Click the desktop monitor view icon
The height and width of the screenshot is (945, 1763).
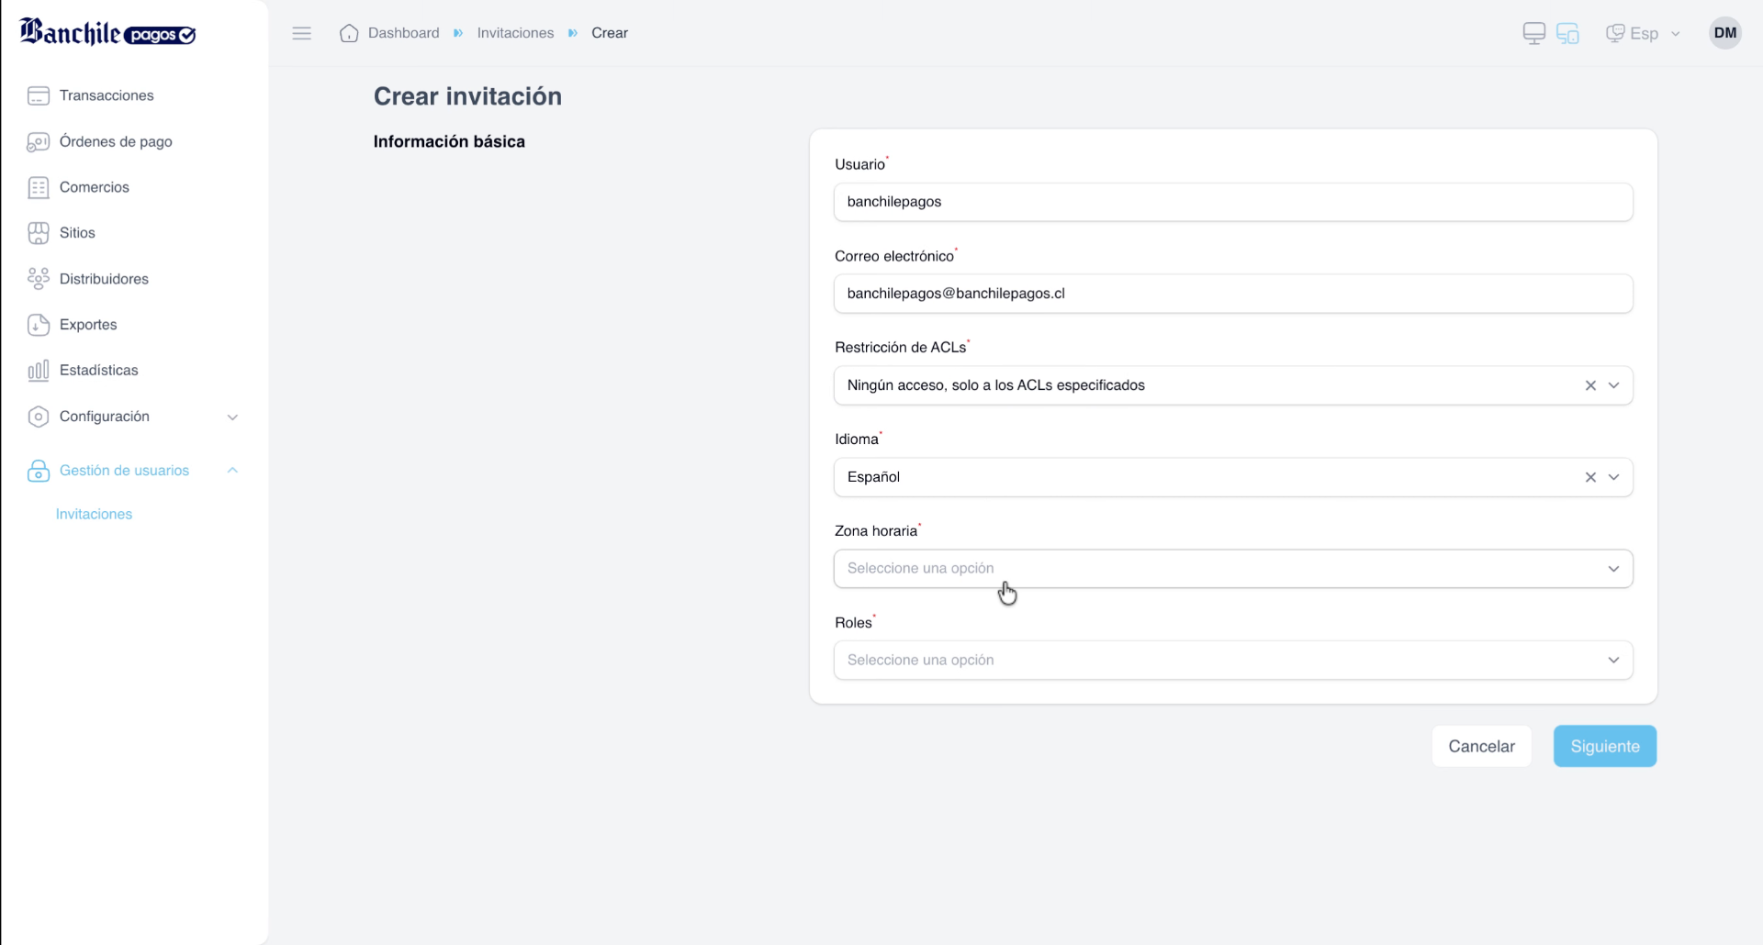(x=1534, y=33)
